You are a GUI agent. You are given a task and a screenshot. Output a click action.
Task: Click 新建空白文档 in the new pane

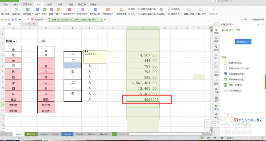[x=235, y=63]
